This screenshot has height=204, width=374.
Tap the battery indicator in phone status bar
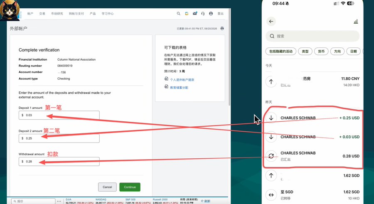pyautogui.click(x=350, y=3)
